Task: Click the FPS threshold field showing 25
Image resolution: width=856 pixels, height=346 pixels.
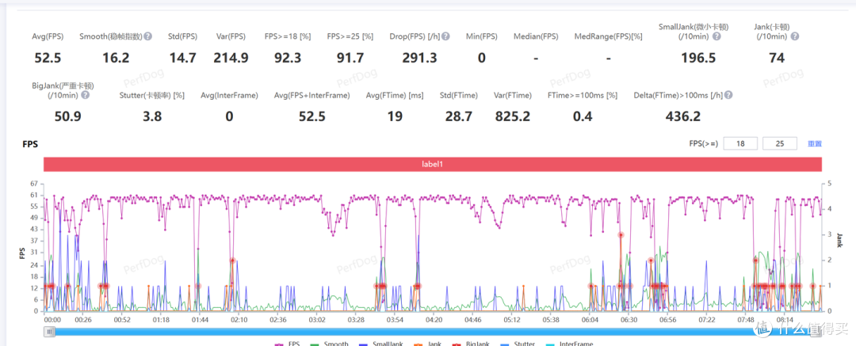Action: (x=779, y=143)
